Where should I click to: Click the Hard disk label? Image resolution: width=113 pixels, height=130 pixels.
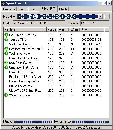[x=9, y=17]
